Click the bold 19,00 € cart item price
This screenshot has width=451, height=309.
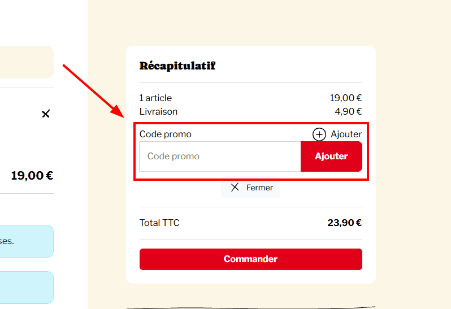[x=32, y=175]
